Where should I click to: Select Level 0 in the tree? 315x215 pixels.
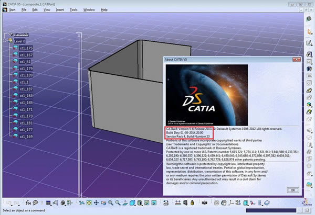19,41
